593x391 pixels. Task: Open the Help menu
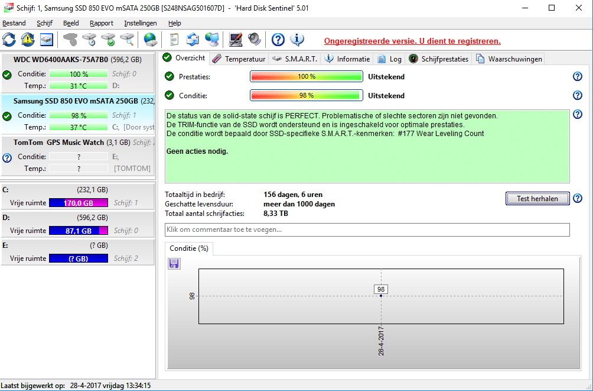click(175, 23)
